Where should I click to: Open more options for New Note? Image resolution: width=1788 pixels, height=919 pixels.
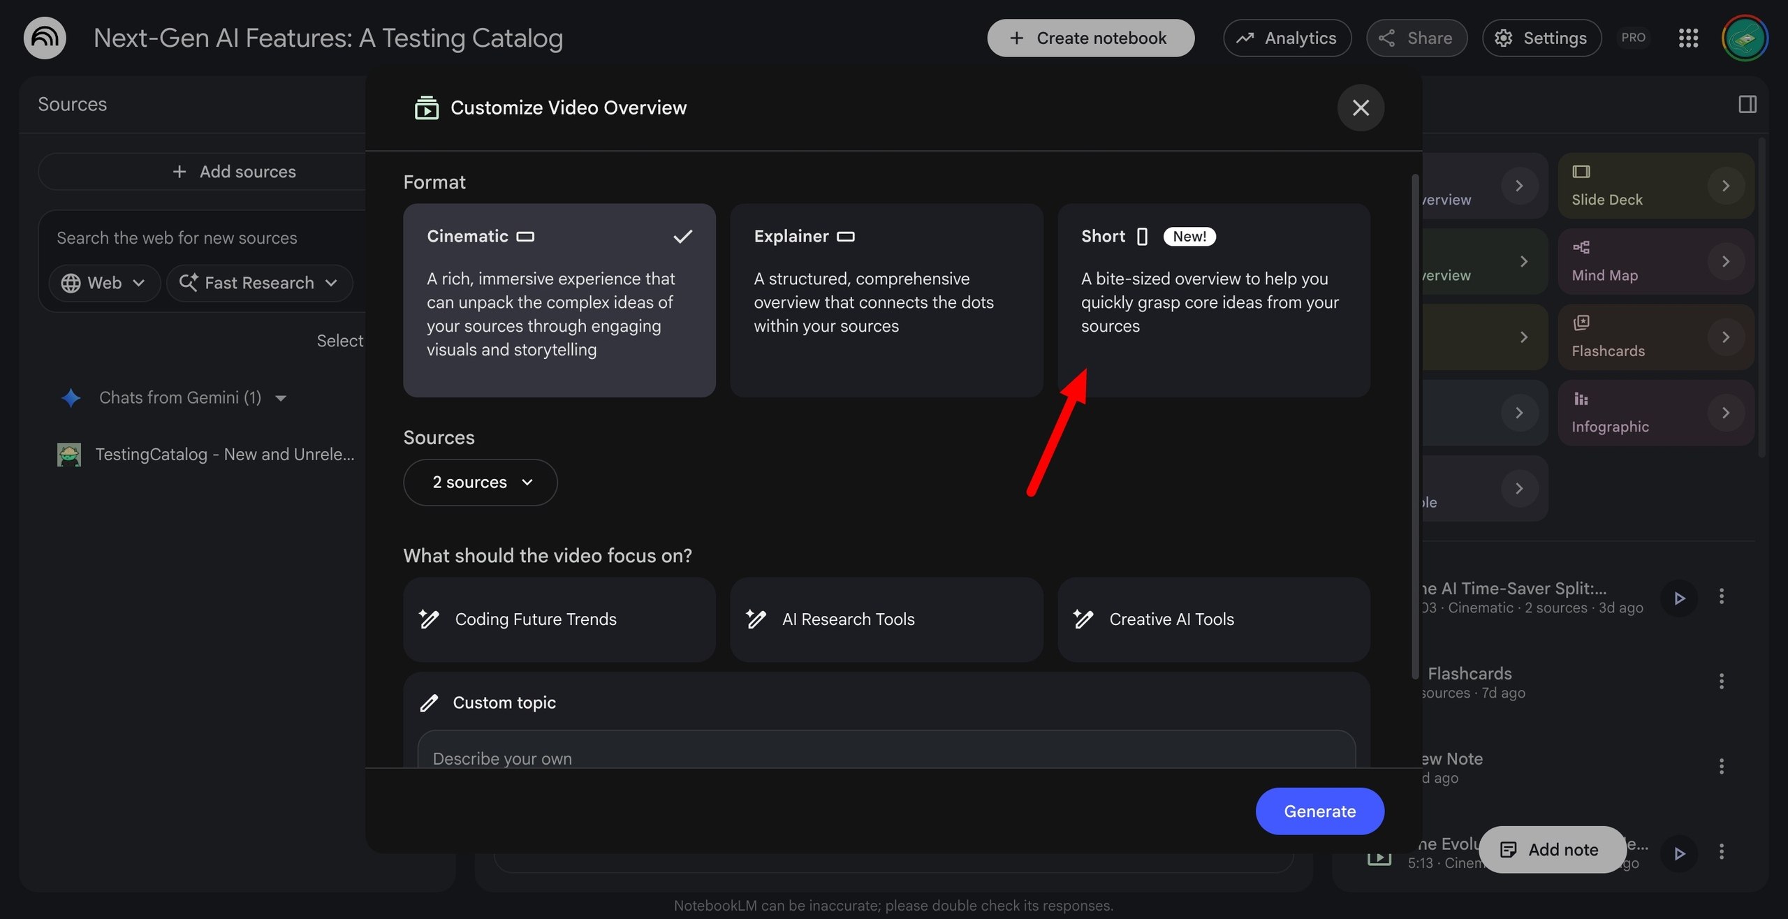pos(1722,767)
